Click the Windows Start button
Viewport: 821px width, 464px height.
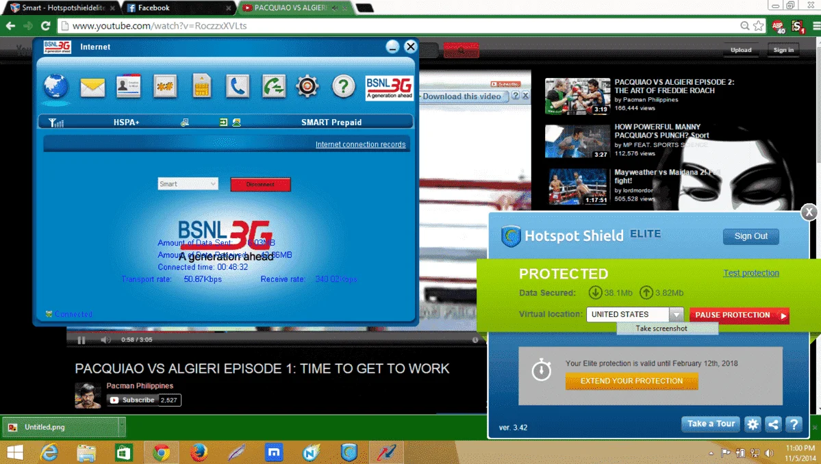coord(14,452)
